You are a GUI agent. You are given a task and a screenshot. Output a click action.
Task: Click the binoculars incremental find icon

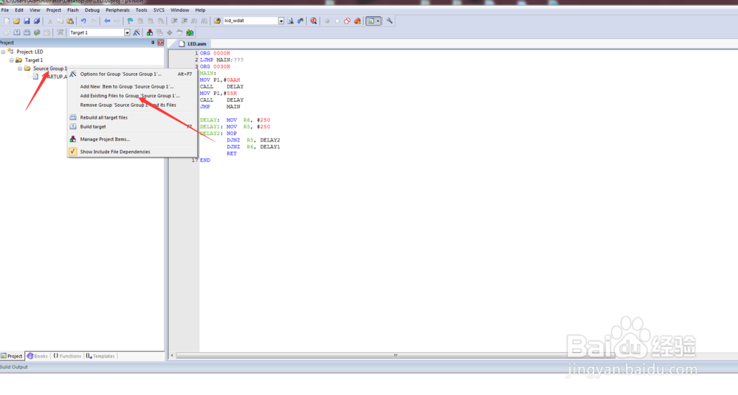pos(300,21)
